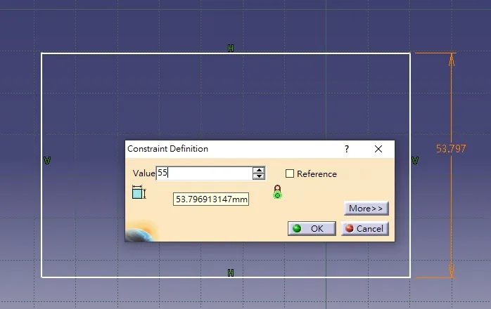This screenshot has height=309, width=491.
Task: Close the Constraint Definition dialog
Action: click(378, 149)
